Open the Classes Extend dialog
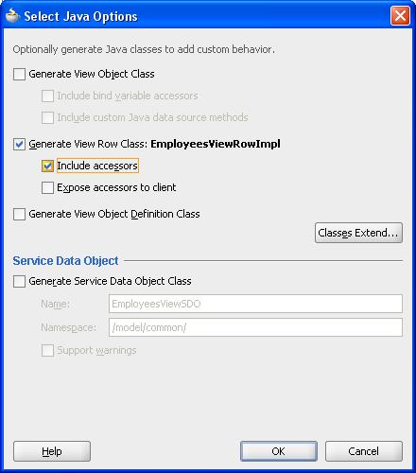This screenshot has height=473, width=416. pyautogui.click(x=358, y=233)
